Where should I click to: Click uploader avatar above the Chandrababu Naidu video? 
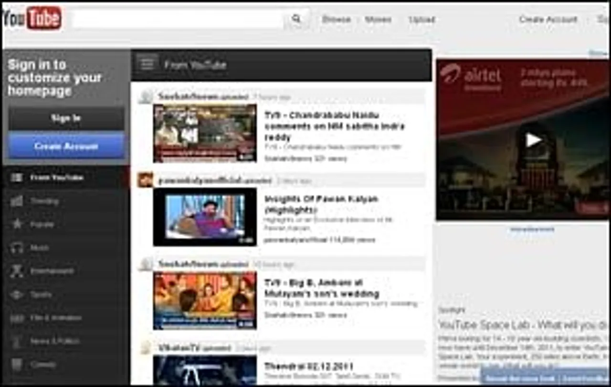click(145, 96)
